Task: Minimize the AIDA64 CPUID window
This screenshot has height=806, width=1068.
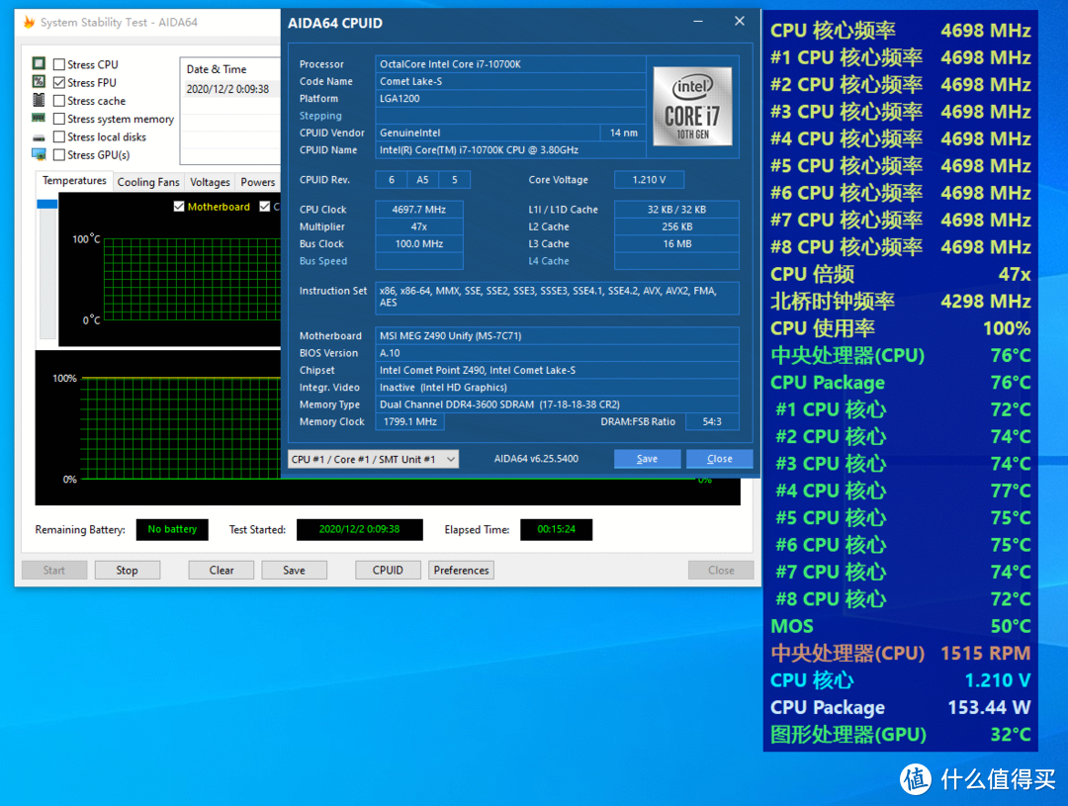Action: click(x=698, y=22)
